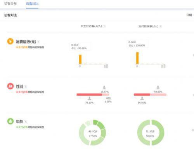Image resolution: width=194 pixels, height=149 pixels.
Task: Click 占比 96.88% tooltip text
Action: [x=79, y=48]
